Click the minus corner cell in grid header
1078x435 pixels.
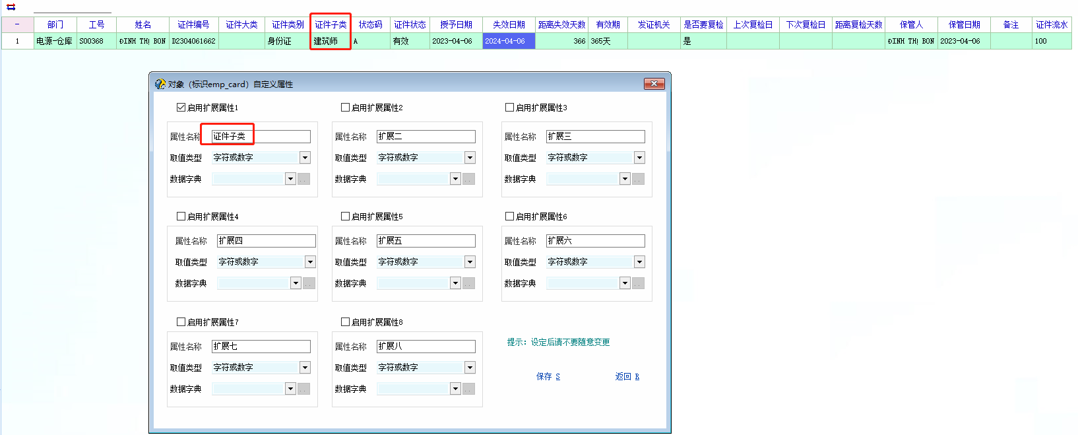pos(17,24)
